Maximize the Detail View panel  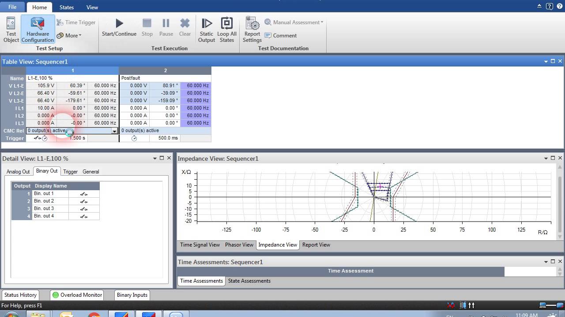pyautogui.click(x=162, y=158)
